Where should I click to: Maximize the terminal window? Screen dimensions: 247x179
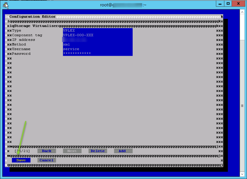tap(228, 4)
